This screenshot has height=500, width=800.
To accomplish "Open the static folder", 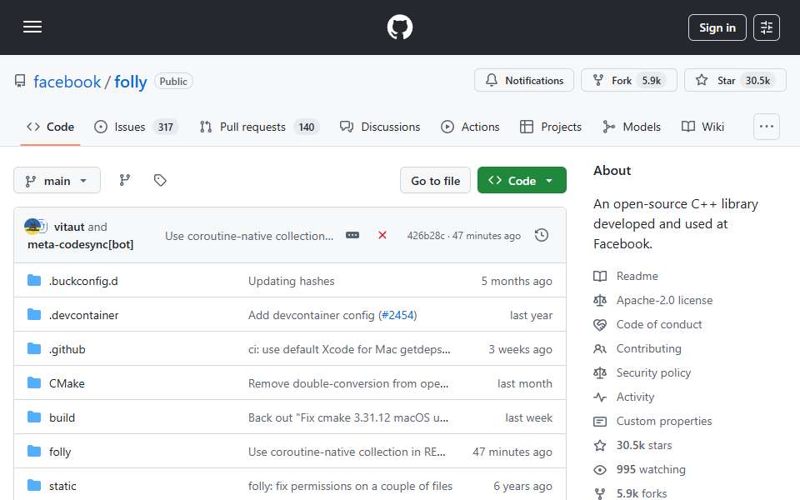I will point(62,486).
